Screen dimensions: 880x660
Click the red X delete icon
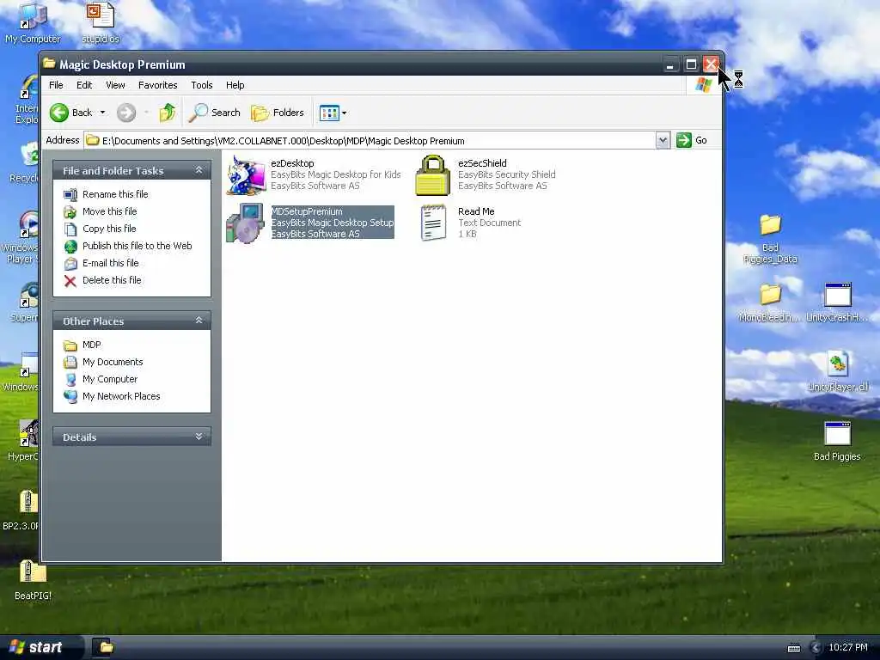[70, 281]
